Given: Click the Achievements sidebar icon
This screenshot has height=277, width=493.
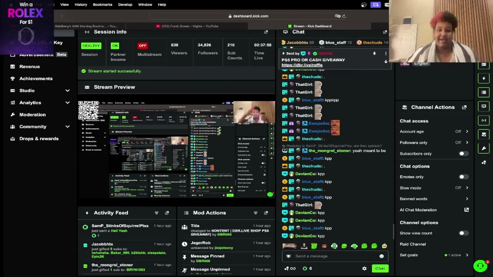Looking at the screenshot, I should click(13, 78).
